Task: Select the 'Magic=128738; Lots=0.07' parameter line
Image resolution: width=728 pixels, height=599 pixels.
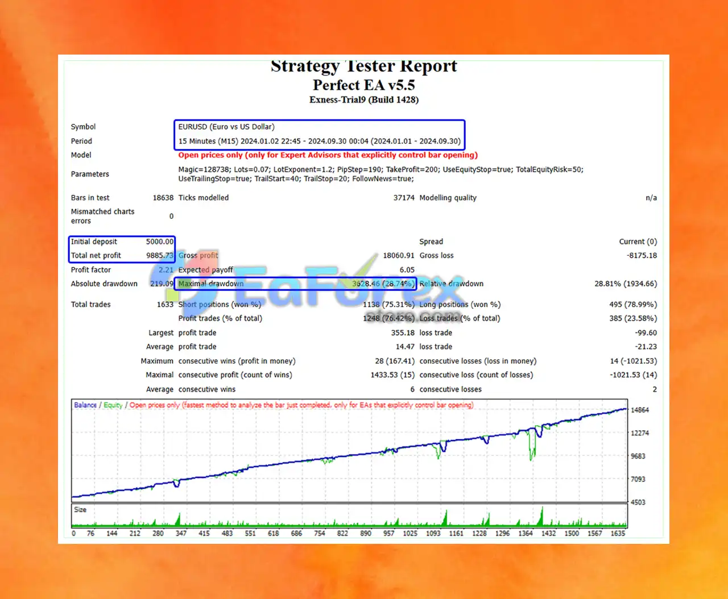Action: pyautogui.click(x=380, y=169)
